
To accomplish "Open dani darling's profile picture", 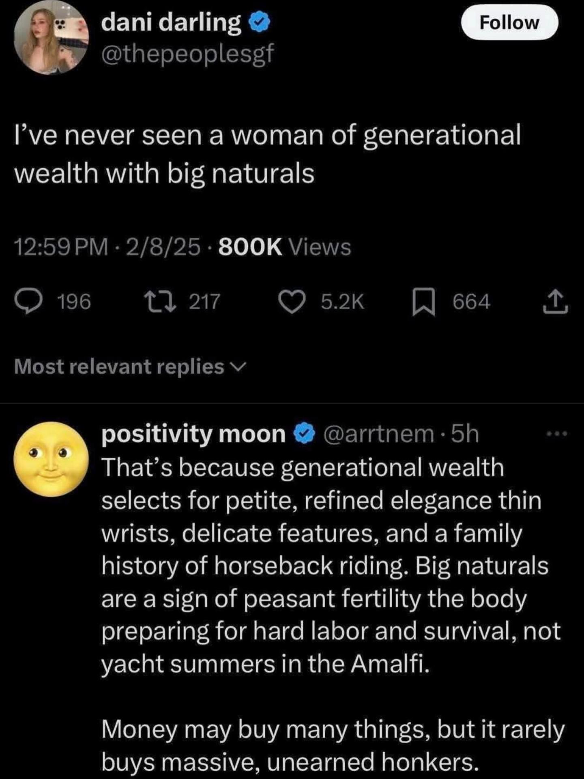I will coord(51,37).
